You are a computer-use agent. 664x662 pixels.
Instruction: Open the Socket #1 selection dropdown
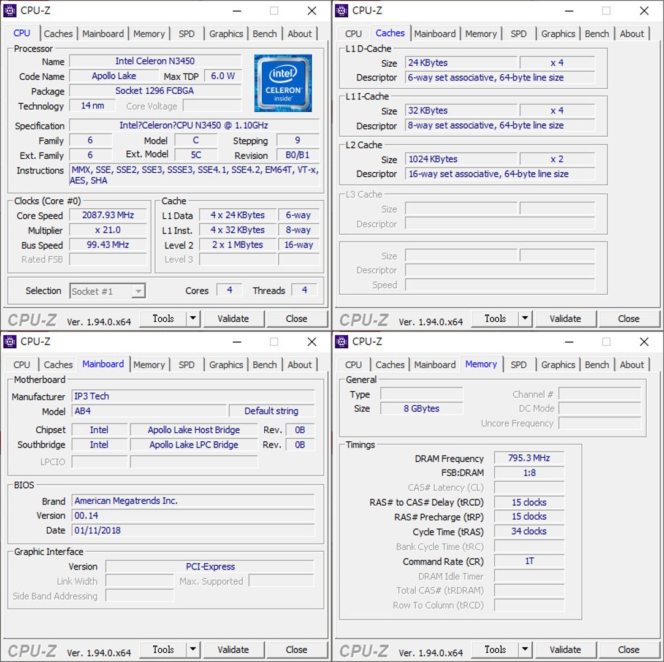108,291
